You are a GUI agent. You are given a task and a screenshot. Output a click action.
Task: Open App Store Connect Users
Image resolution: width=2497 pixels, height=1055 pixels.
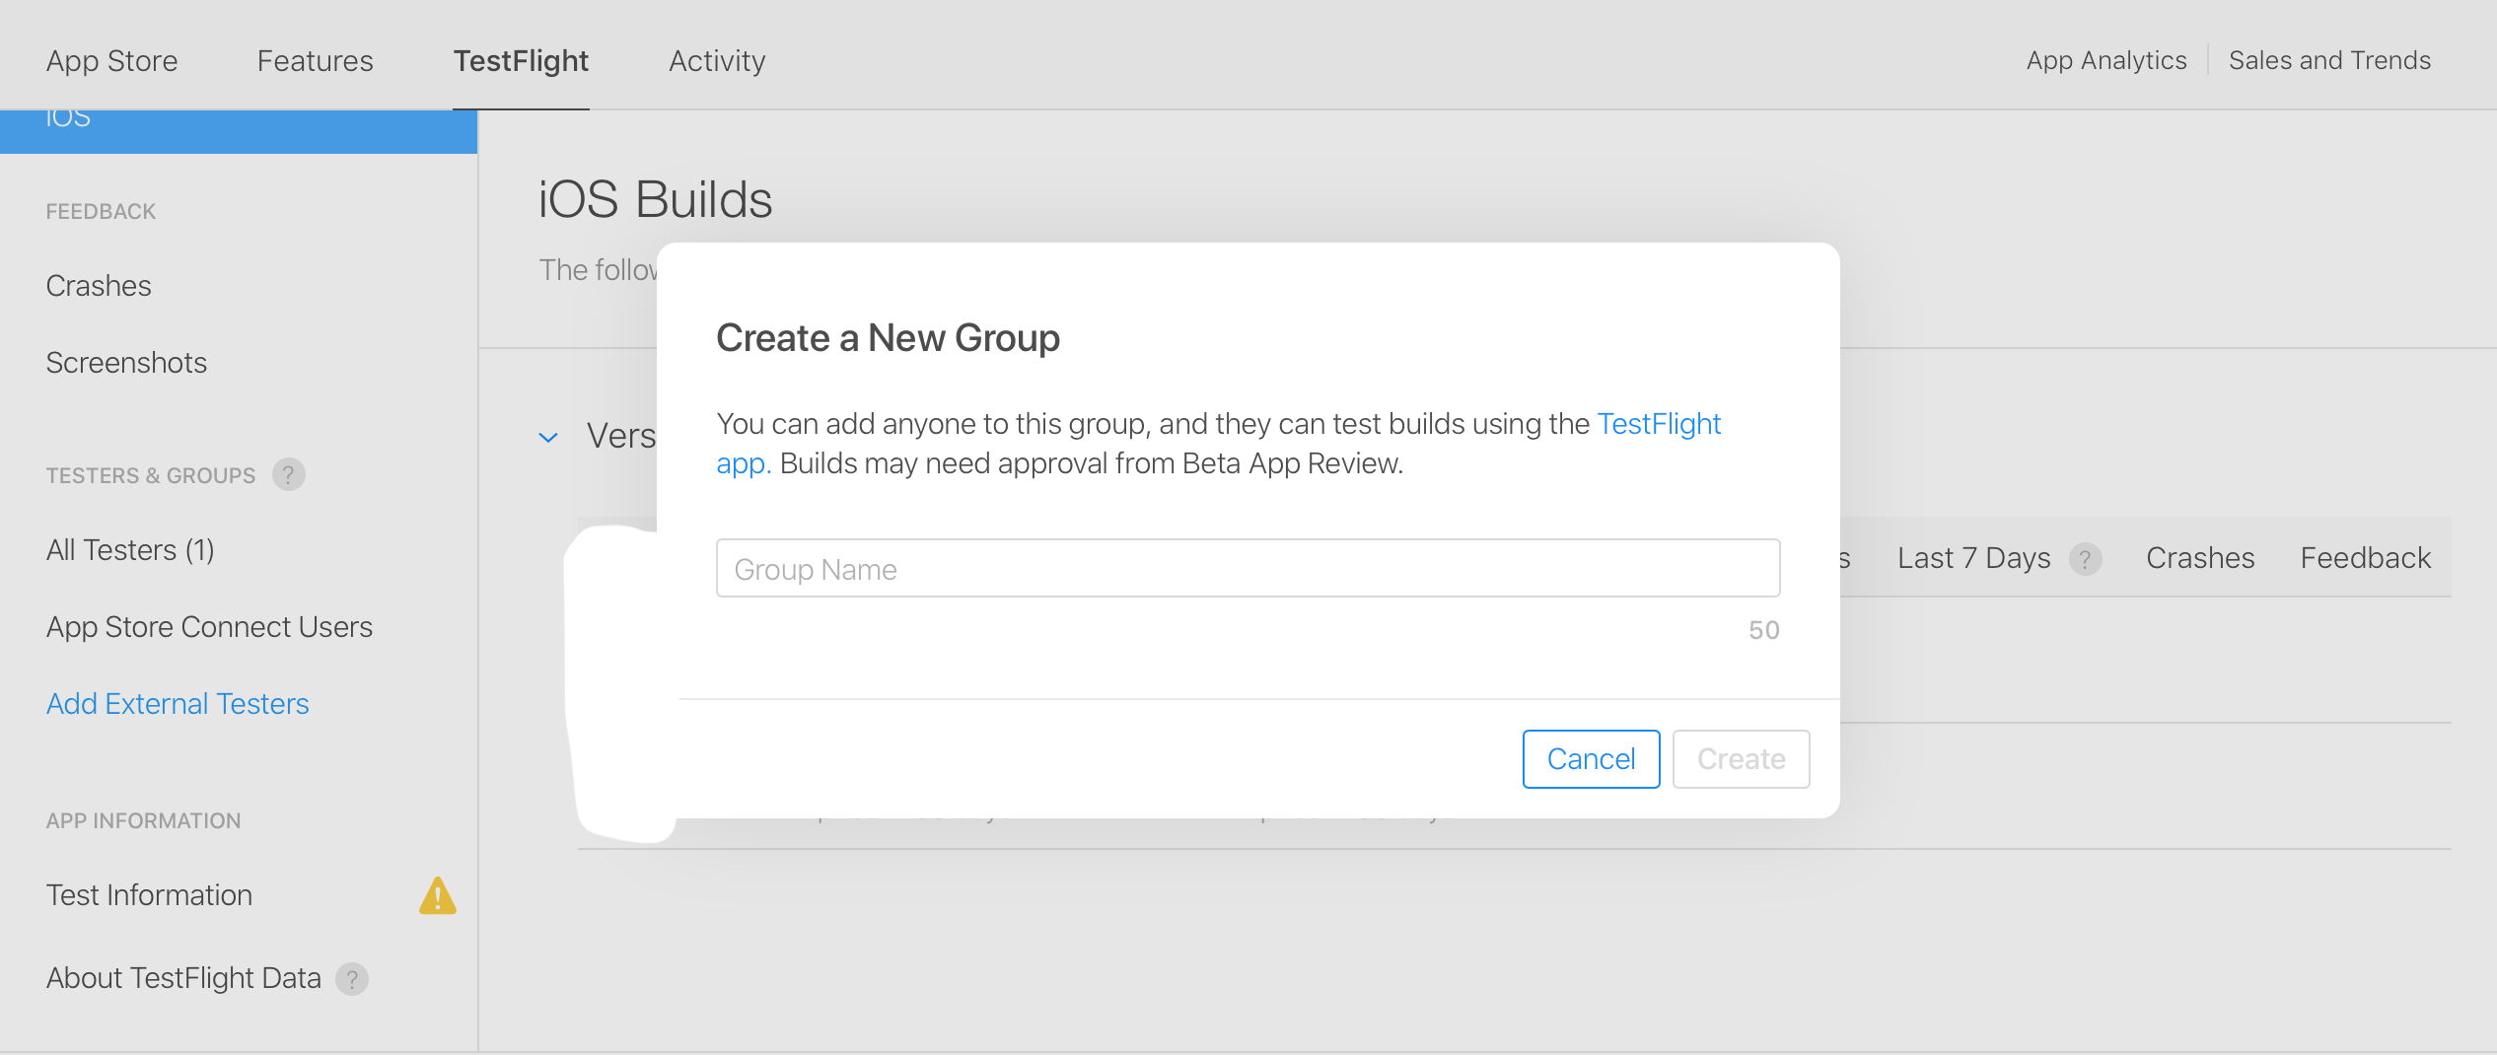tap(209, 627)
